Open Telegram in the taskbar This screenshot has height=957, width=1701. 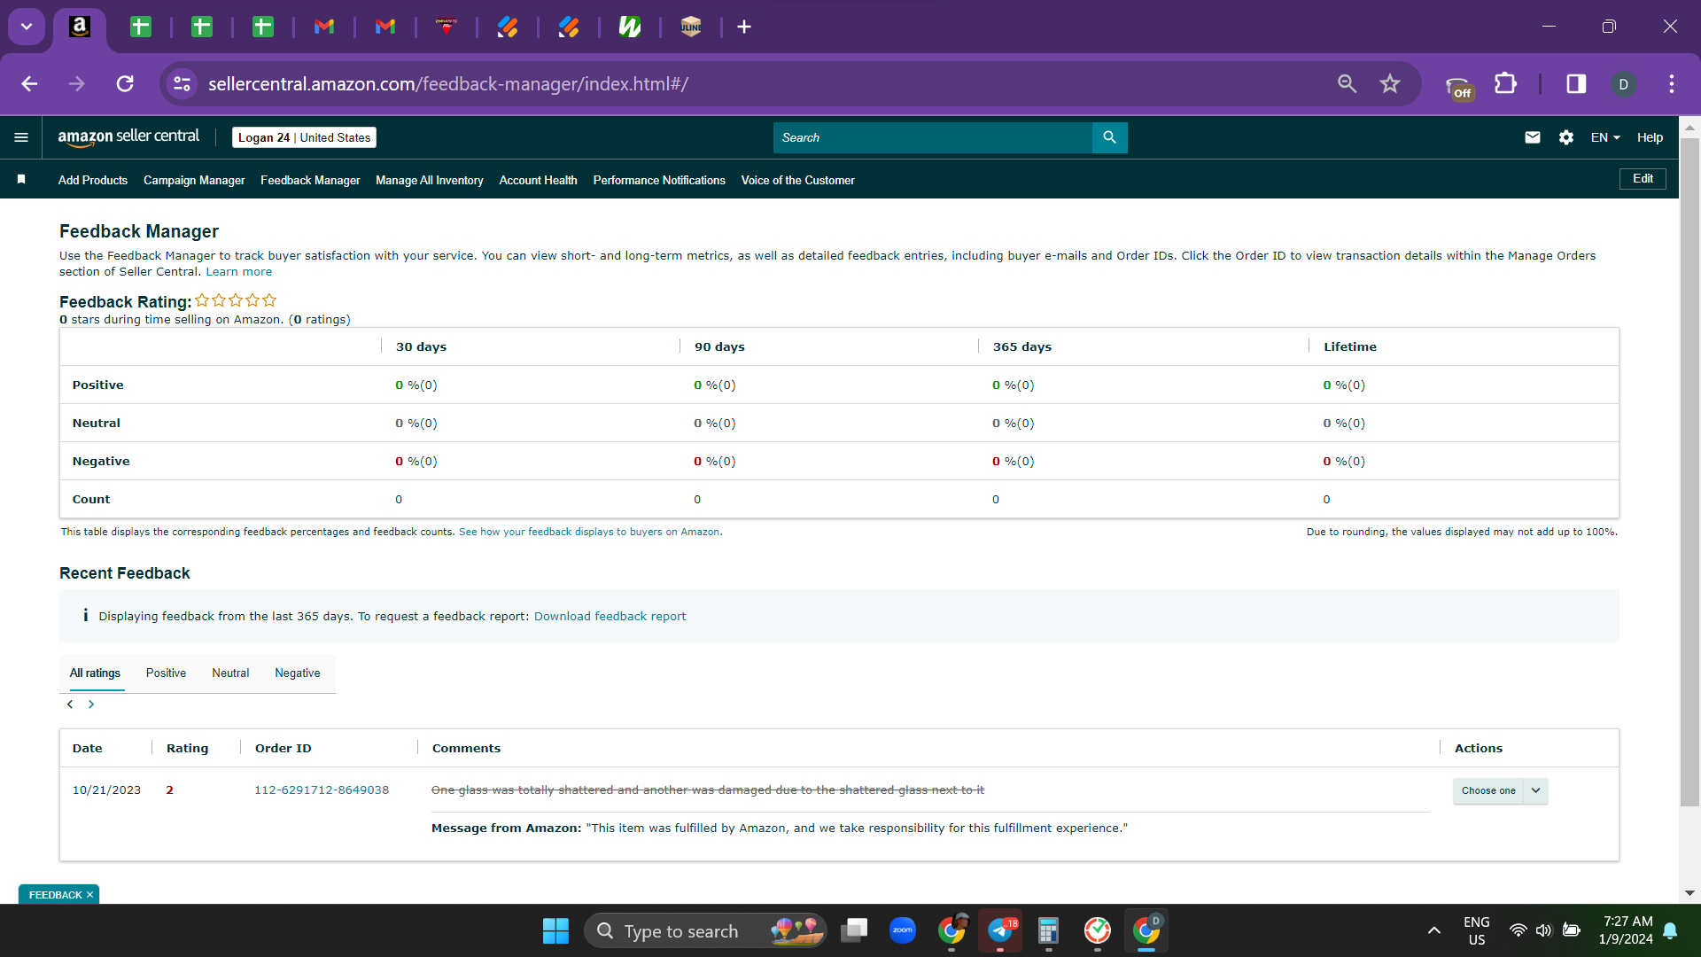pyautogui.click(x=1000, y=930)
